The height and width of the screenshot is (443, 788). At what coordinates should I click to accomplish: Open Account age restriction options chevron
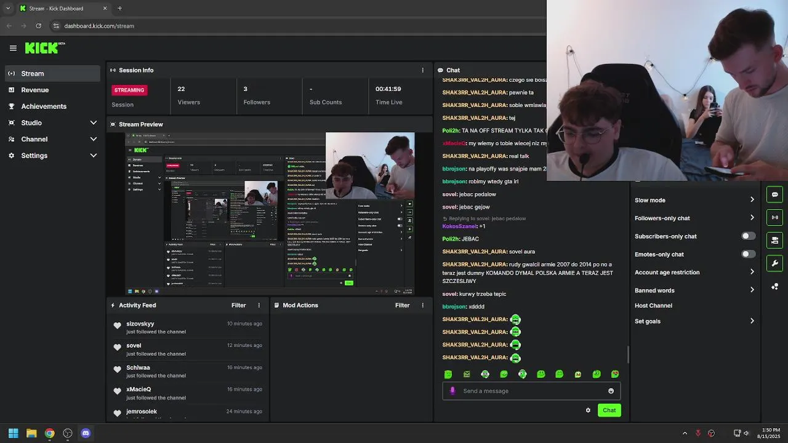(x=752, y=272)
